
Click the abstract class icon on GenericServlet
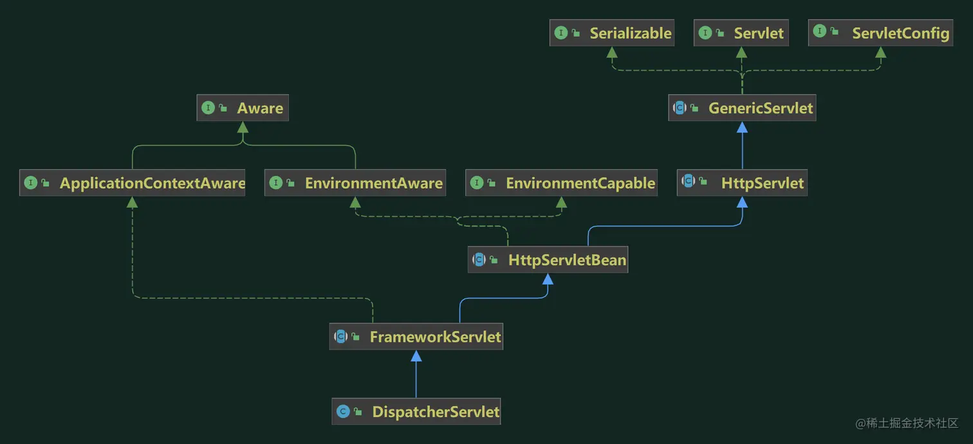coord(680,108)
